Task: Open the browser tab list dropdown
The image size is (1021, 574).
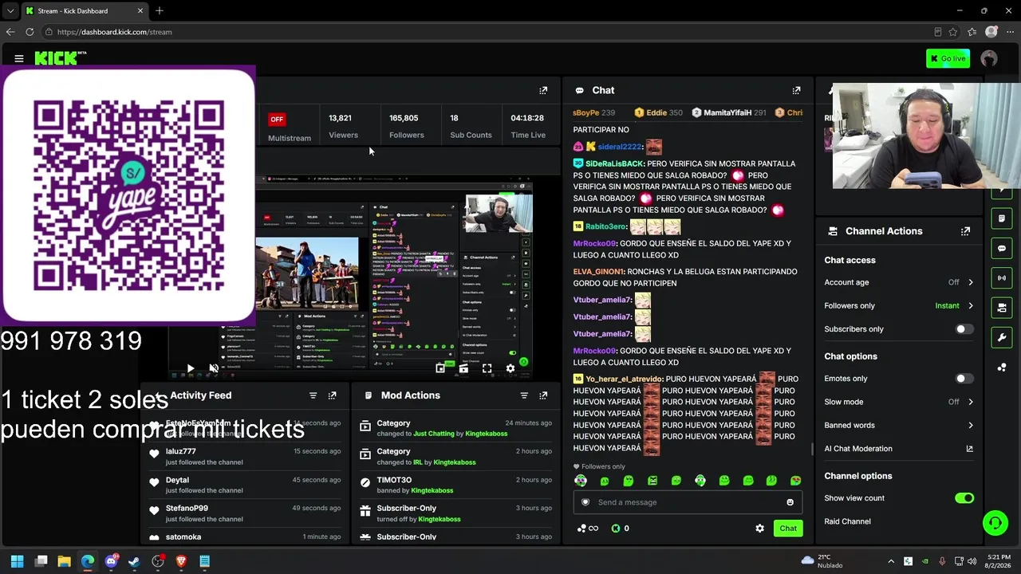Action: tap(10, 11)
